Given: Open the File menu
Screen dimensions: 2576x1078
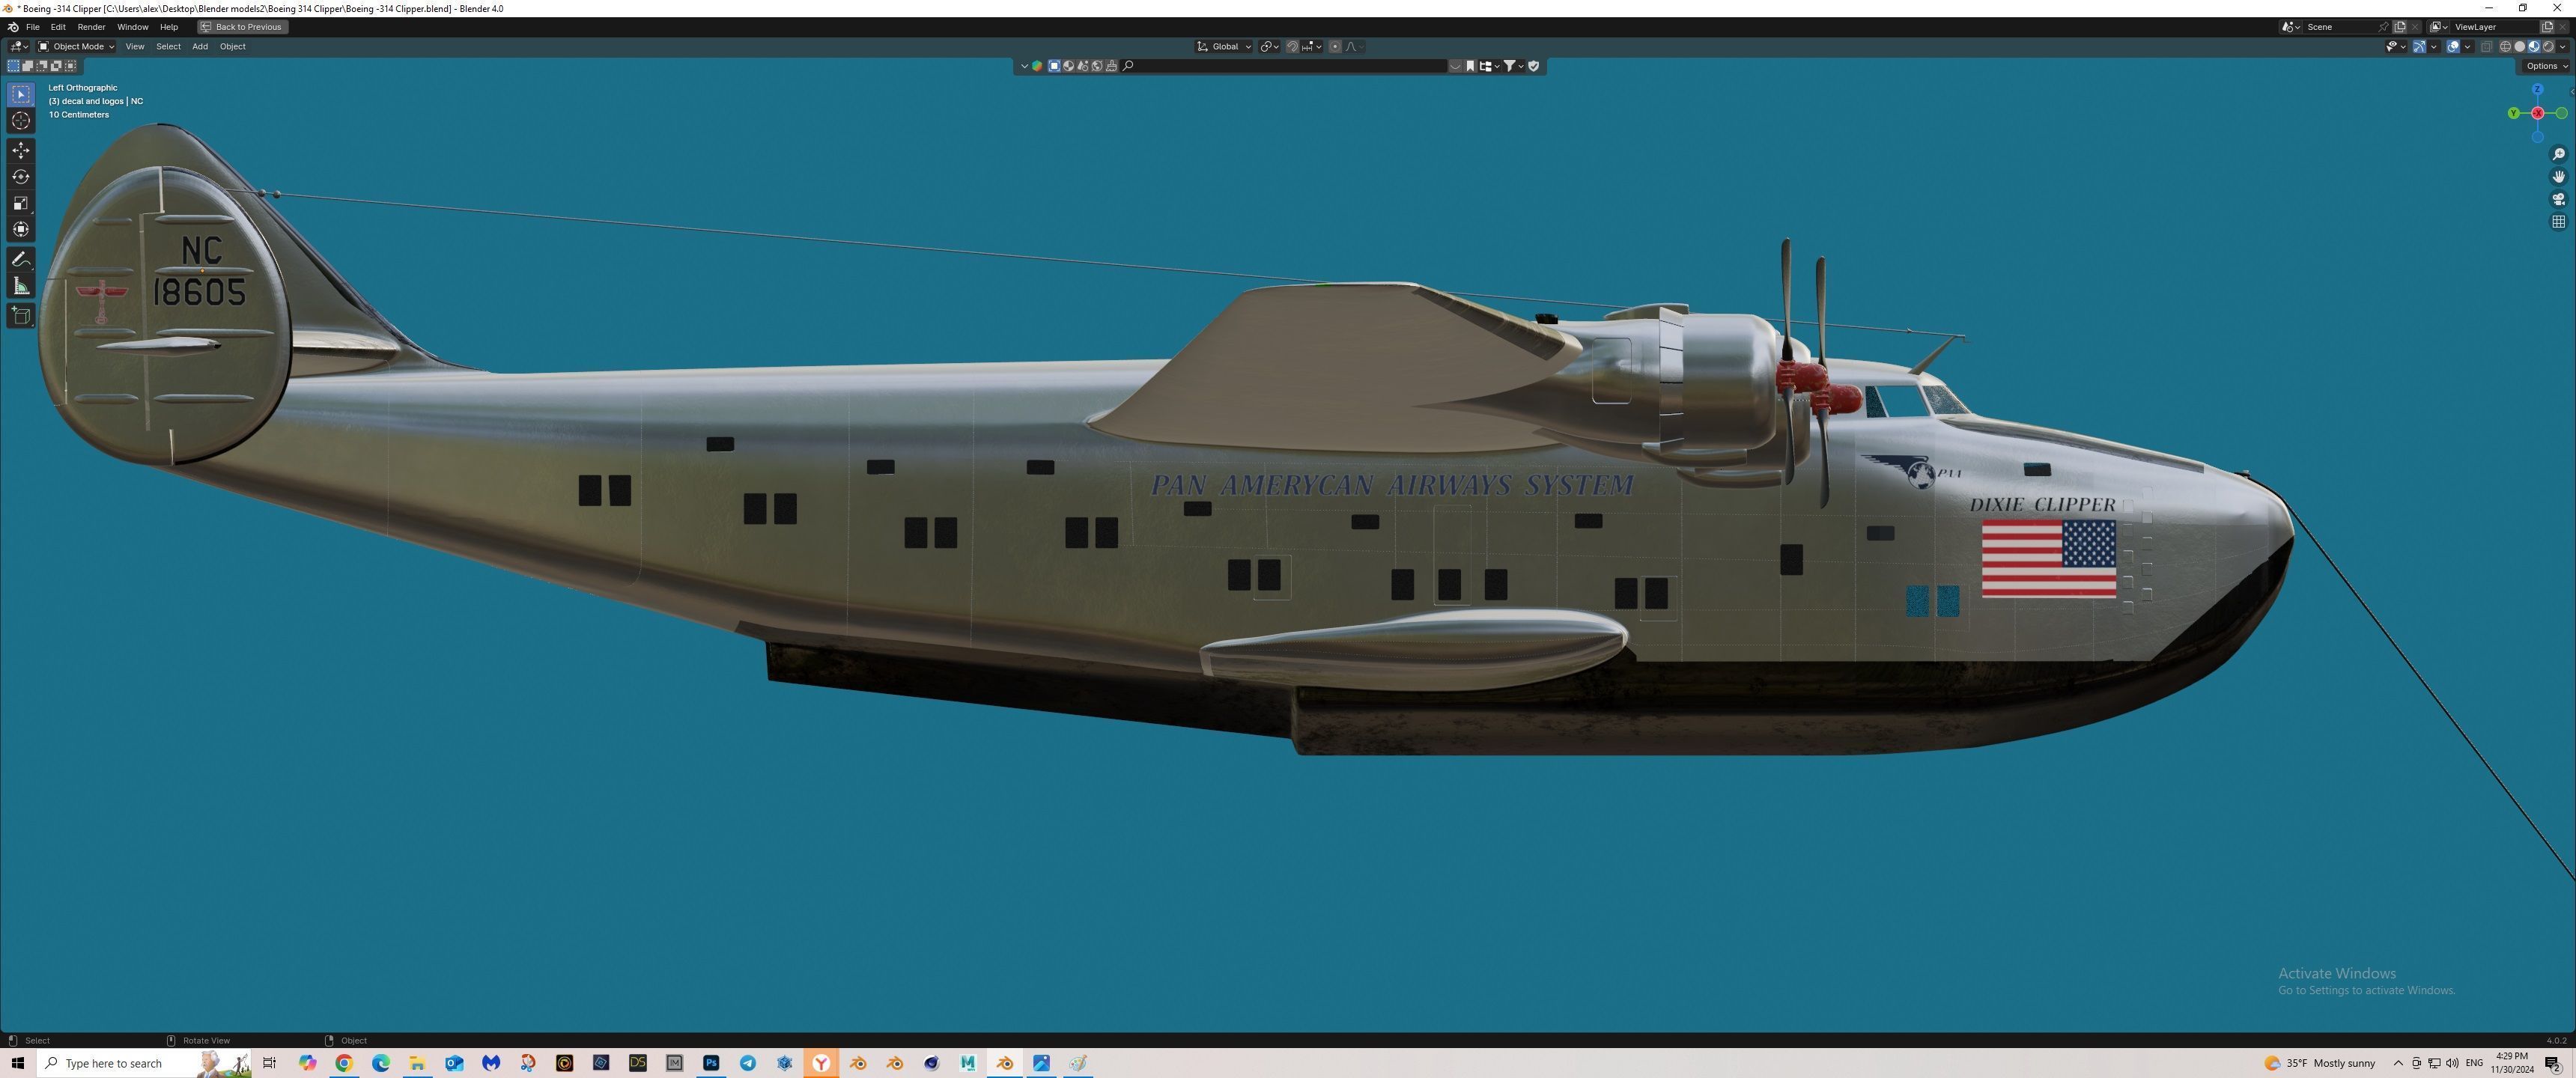Looking at the screenshot, I should coord(32,27).
